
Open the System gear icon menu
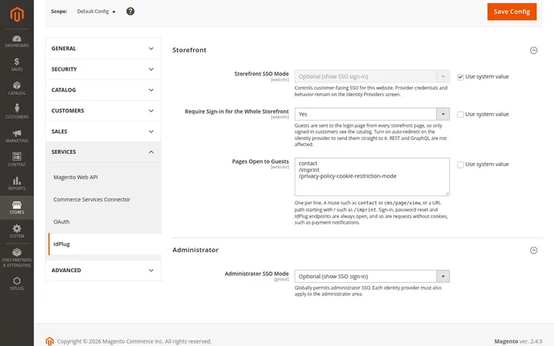(17, 231)
